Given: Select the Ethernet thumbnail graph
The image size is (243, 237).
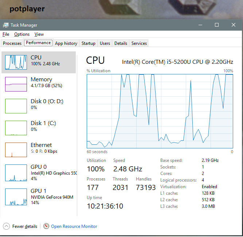Looking at the screenshot, I should [x=16, y=150].
